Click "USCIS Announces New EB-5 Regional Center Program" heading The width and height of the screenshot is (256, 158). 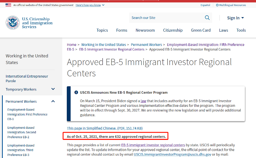tap(124, 93)
